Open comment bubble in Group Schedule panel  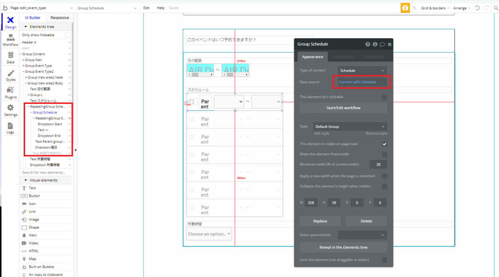[382, 44]
